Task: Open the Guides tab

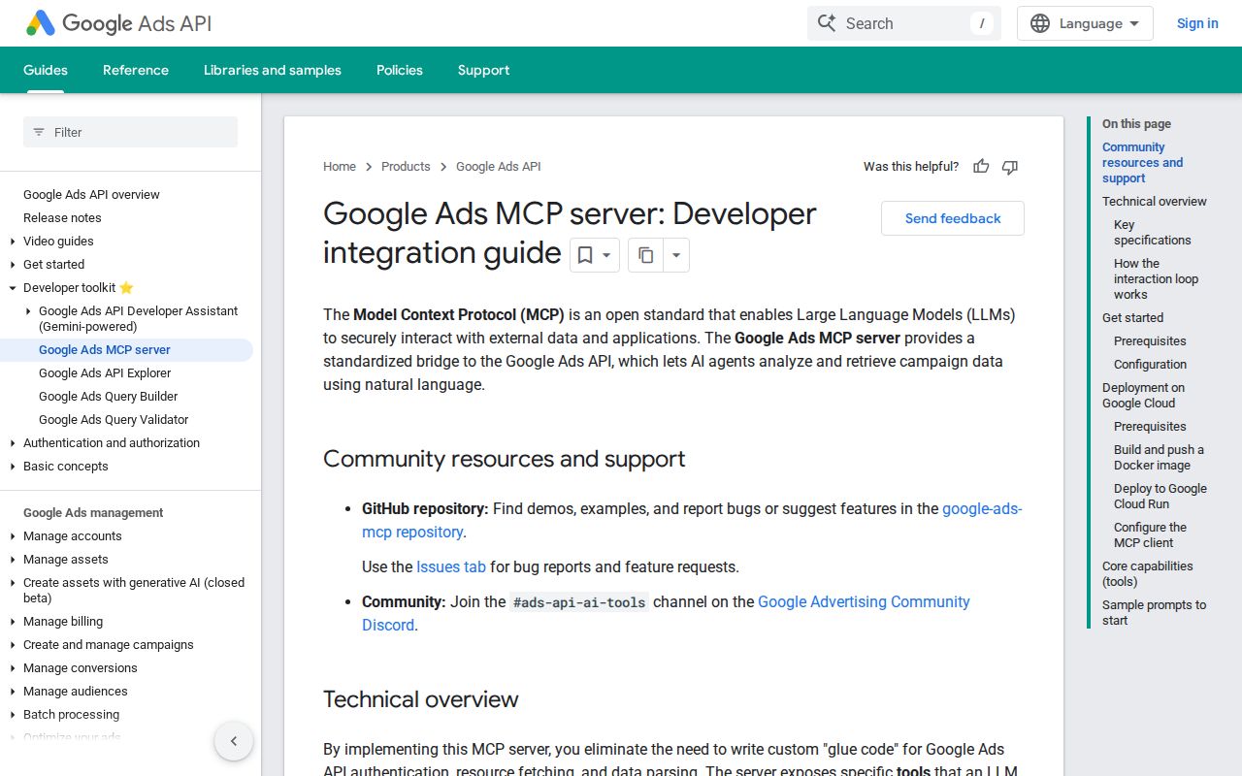Action: pos(46,70)
